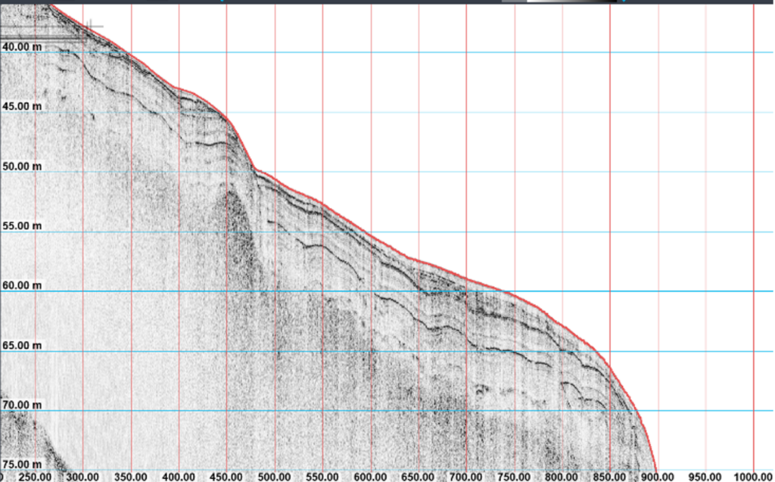
Task: Click the 950.00 distance axis label
Action: coord(706,477)
